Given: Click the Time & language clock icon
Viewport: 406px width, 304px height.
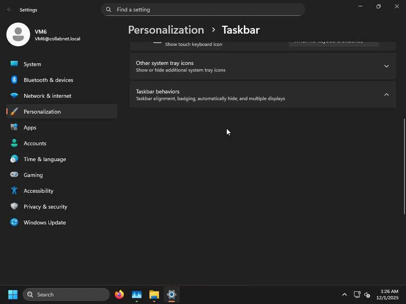Looking at the screenshot, I should [x=14, y=159].
